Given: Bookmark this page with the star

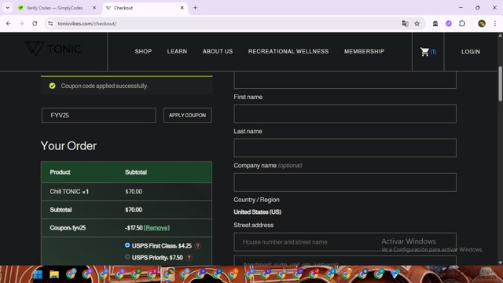Looking at the screenshot, I should (x=417, y=24).
